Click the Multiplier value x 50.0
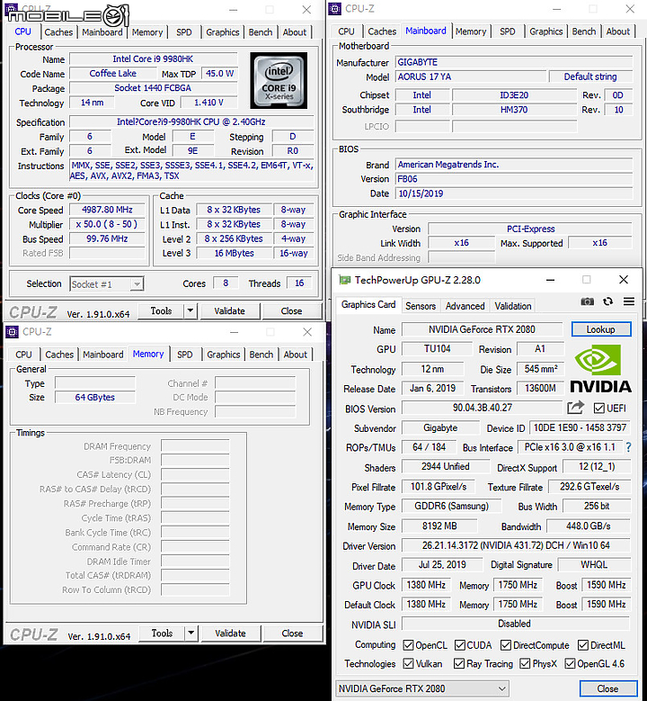647x701 pixels. [107, 224]
